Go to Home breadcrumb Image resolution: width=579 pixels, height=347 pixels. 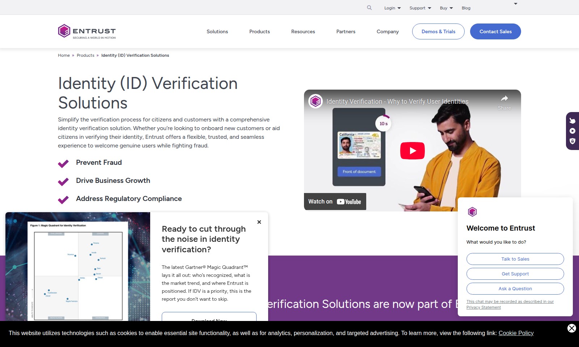click(64, 55)
